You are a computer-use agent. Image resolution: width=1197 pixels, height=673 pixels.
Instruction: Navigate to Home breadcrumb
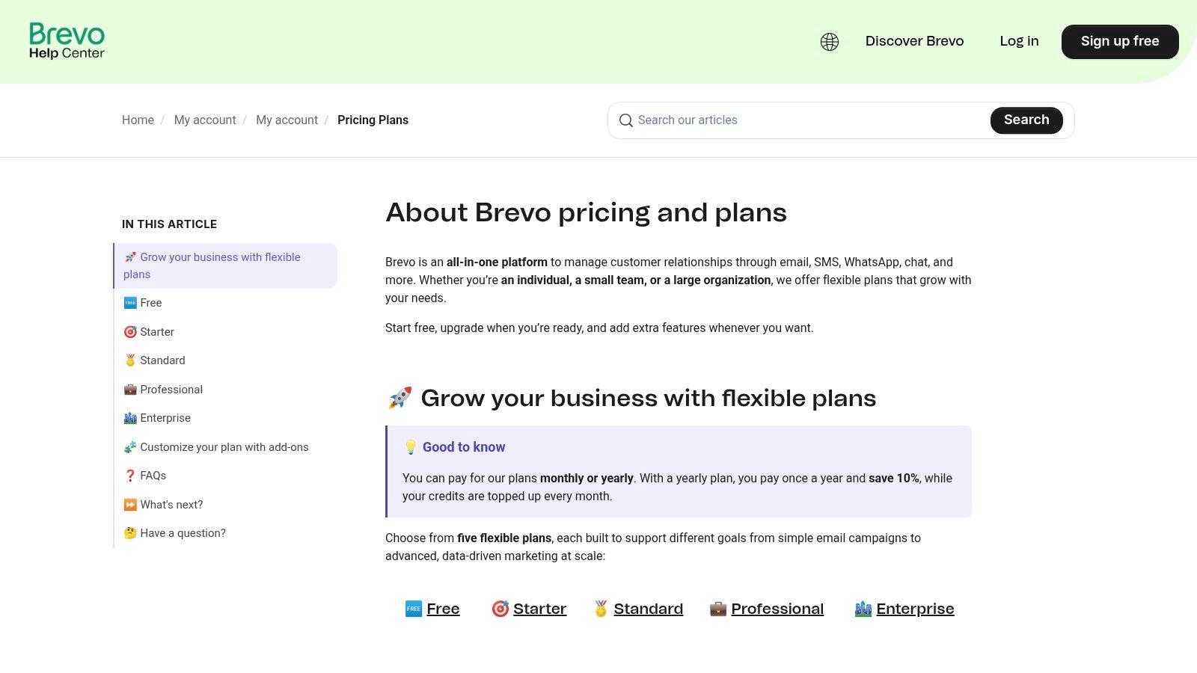coord(138,120)
